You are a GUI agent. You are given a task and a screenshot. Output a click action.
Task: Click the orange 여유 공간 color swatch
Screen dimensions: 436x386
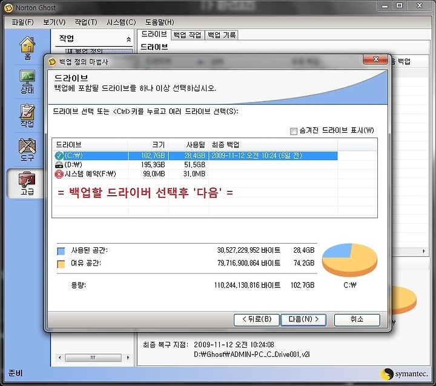tap(61, 264)
